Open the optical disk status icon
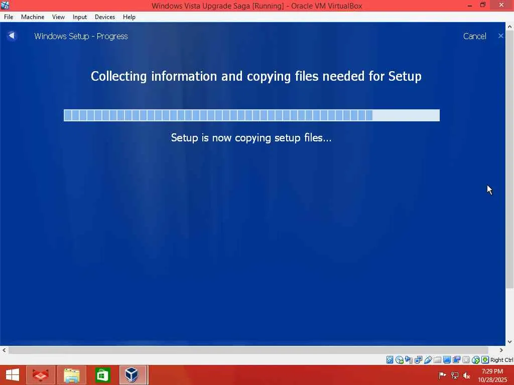The height and width of the screenshot is (385, 514). point(399,360)
